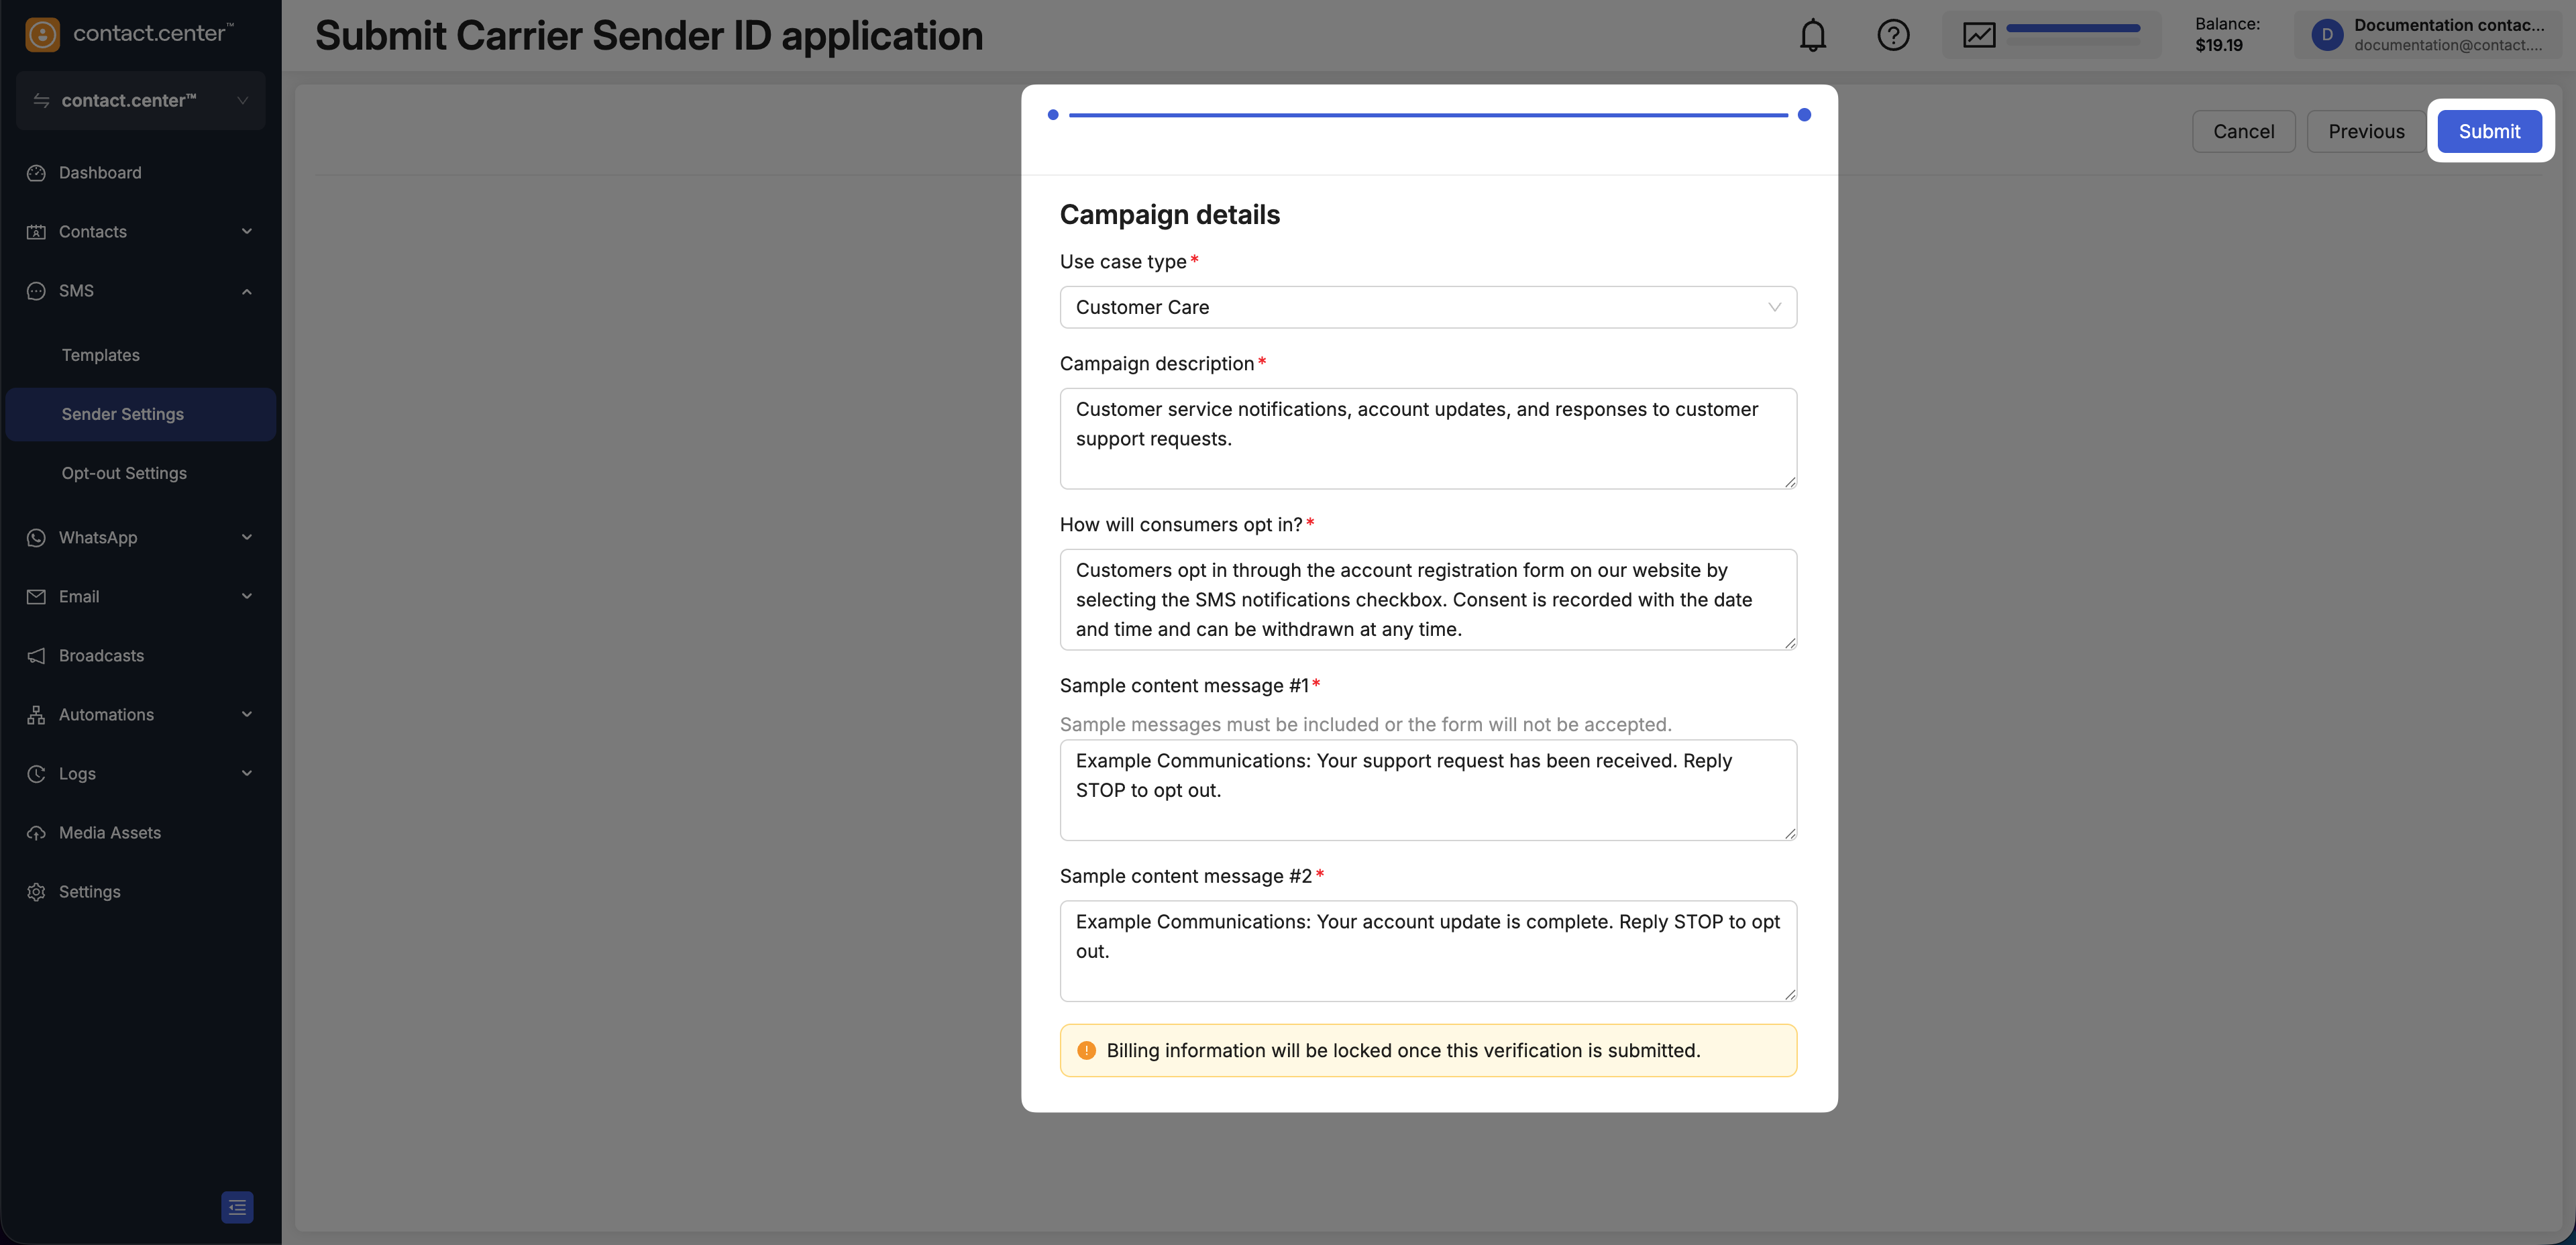Collapse the sidebar with bottom menu icon

237,1207
